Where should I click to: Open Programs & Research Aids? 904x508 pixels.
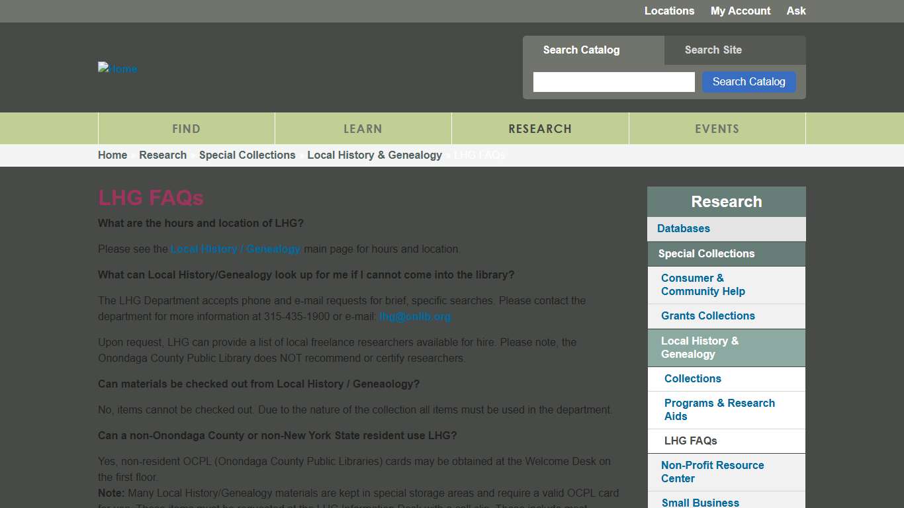719,409
